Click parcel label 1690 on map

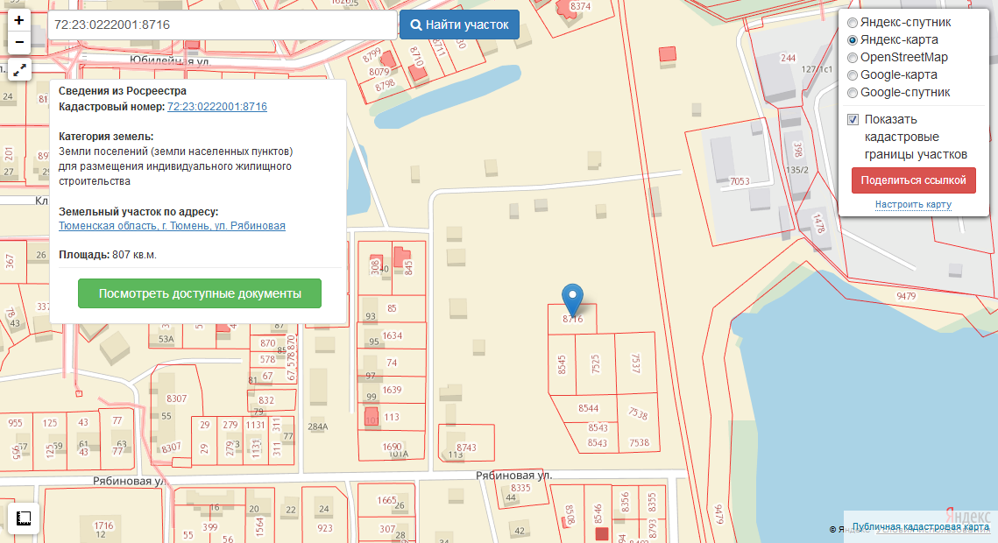tap(392, 447)
